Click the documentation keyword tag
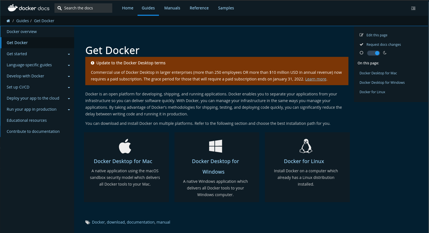429x233 pixels. pos(141,222)
